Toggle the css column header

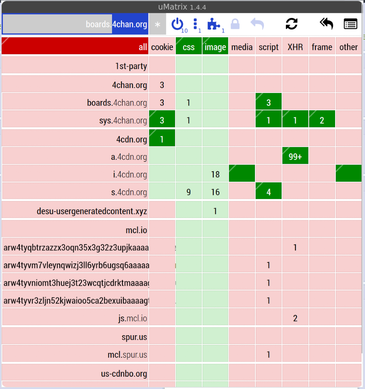[x=189, y=46]
